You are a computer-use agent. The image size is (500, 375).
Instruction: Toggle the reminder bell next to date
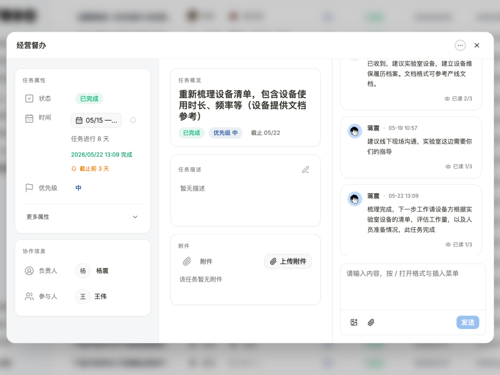tap(133, 120)
